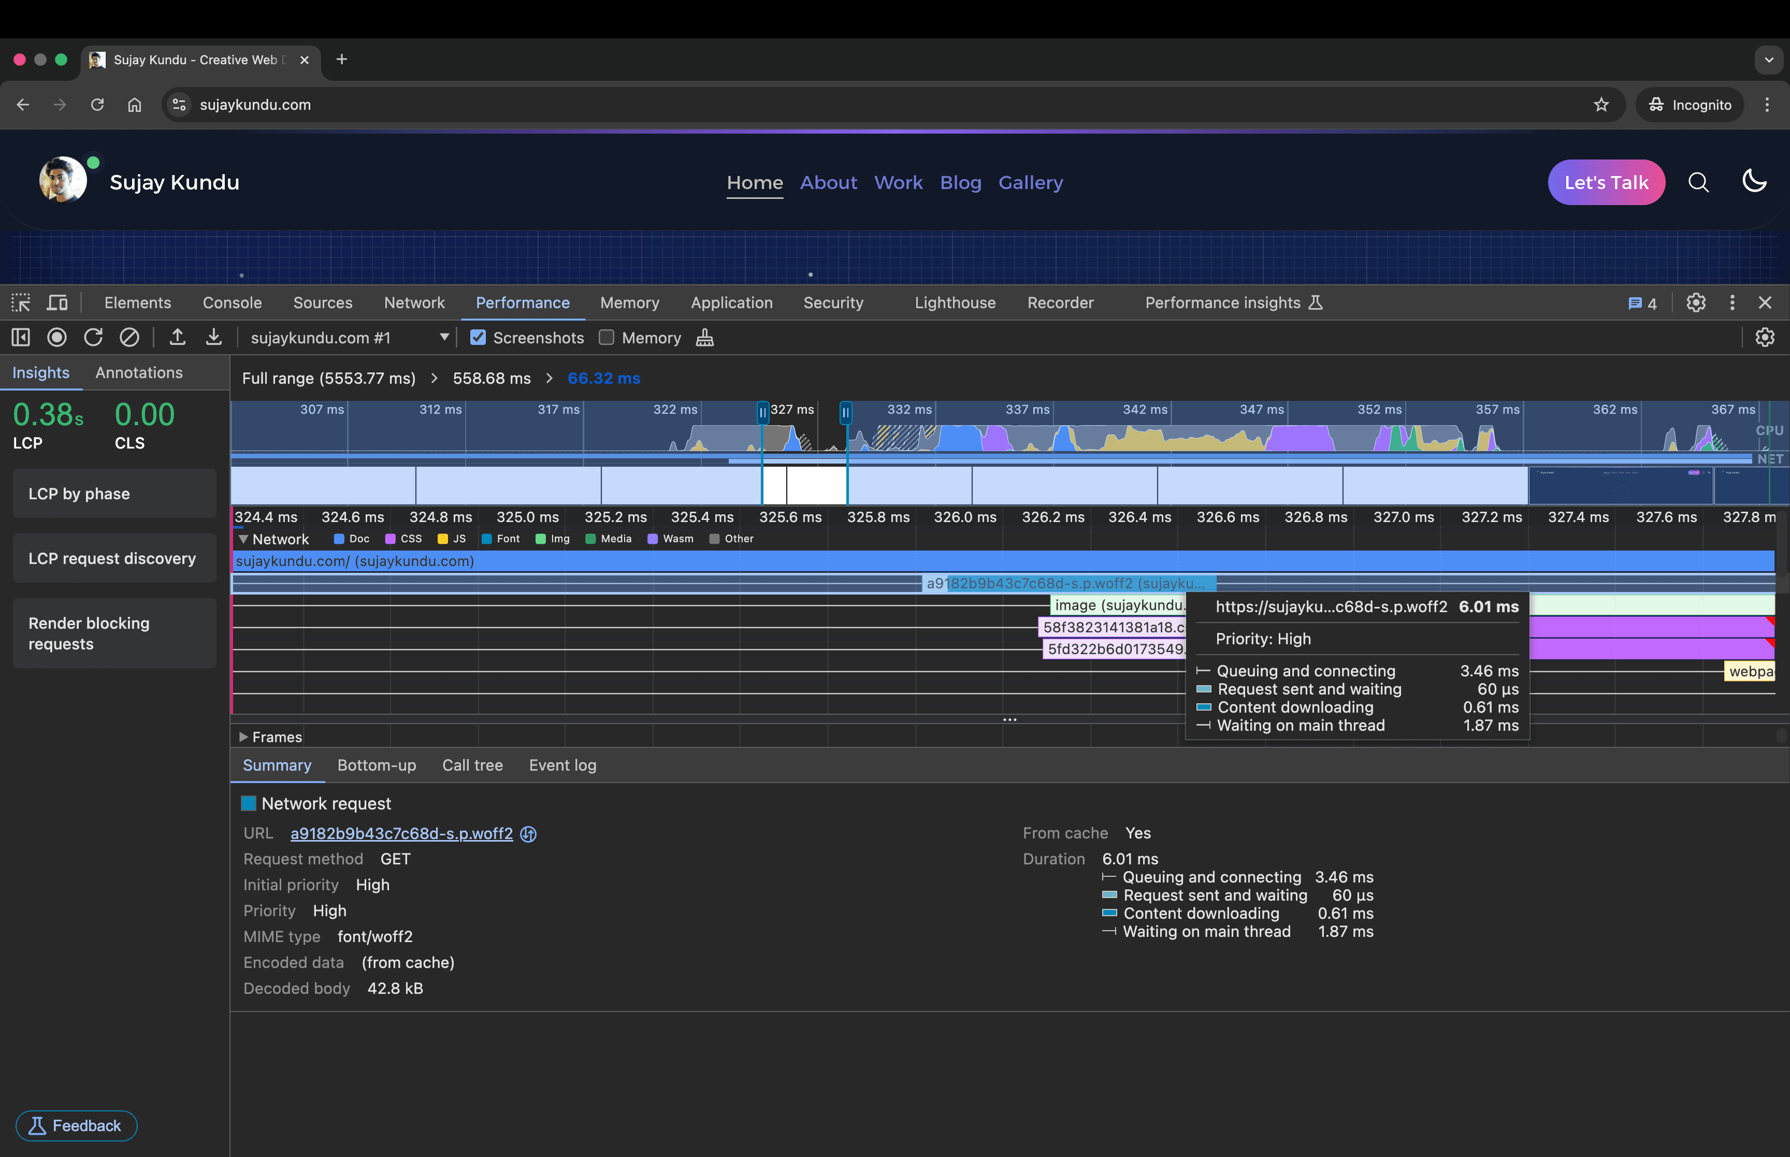1790x1157 pixels.
Task: Open DevTools settings gear
Action: point(1695,302)
